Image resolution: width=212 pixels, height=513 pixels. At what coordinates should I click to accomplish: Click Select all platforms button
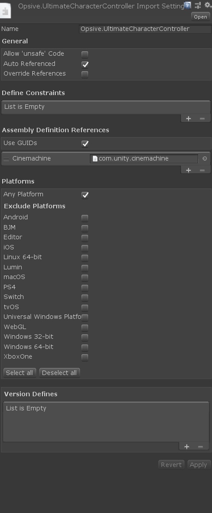pyautogui.click(x=19, y=373)
